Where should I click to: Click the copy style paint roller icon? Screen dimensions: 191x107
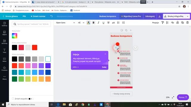tap(162, 23)
